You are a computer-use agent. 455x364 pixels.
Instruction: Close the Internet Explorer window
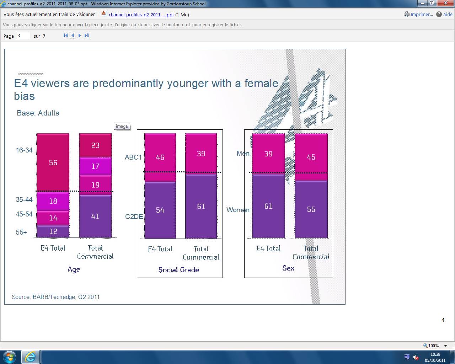click(x=445, y=3)
